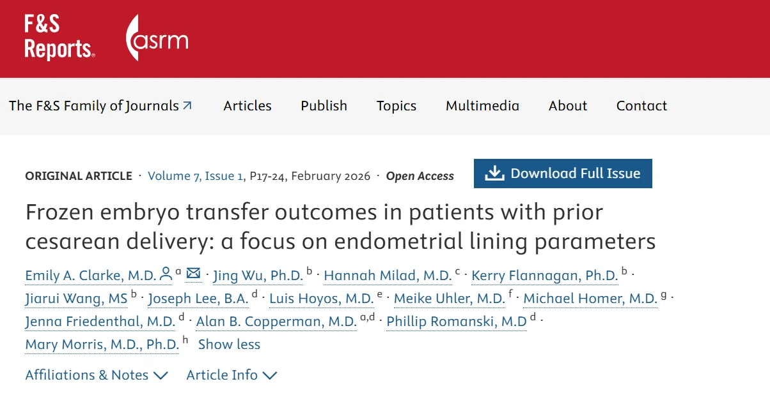
Task: Open the Publish menu
Action: (x=324, y=106)
